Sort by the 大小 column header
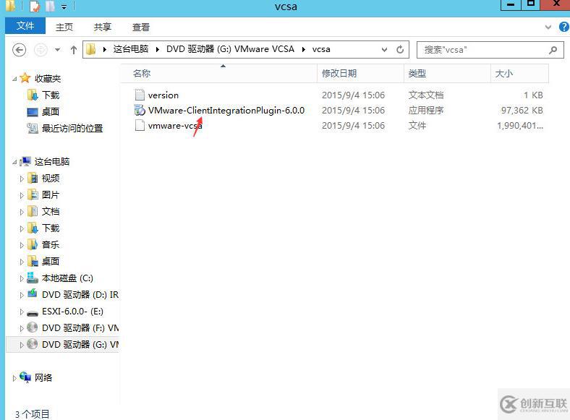 (519, 74)
